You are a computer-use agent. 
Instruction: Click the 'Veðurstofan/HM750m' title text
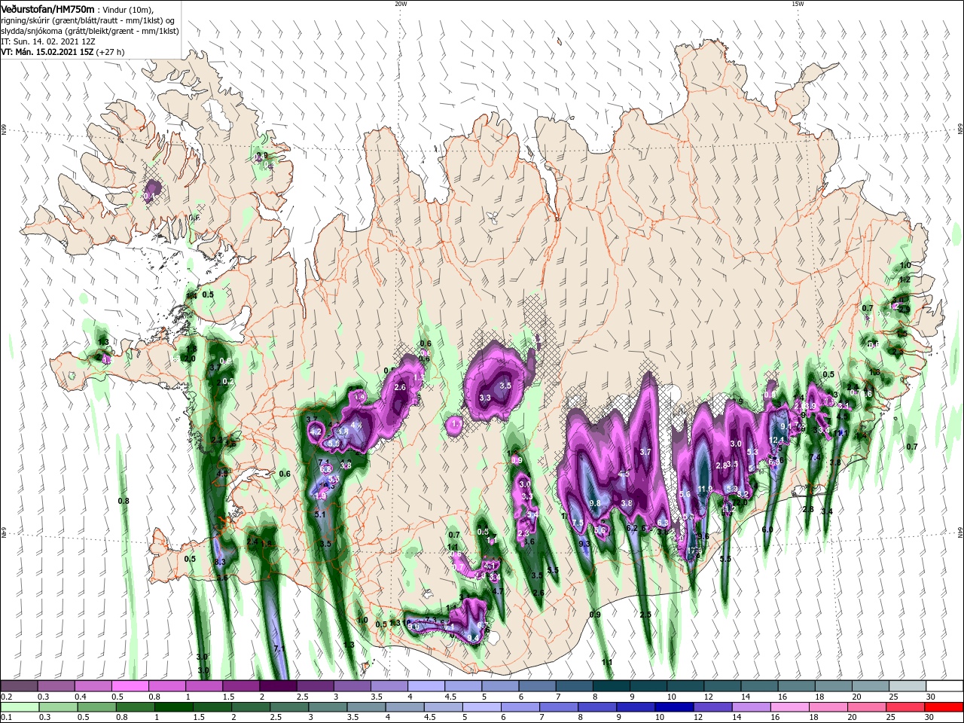tap(47, 8)
